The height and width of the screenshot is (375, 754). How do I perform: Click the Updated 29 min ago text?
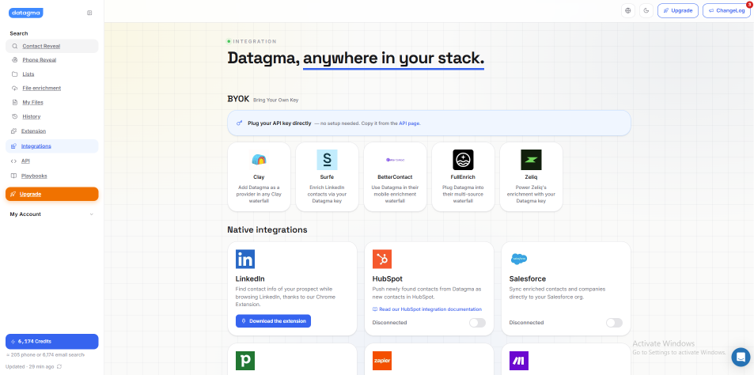30,366
